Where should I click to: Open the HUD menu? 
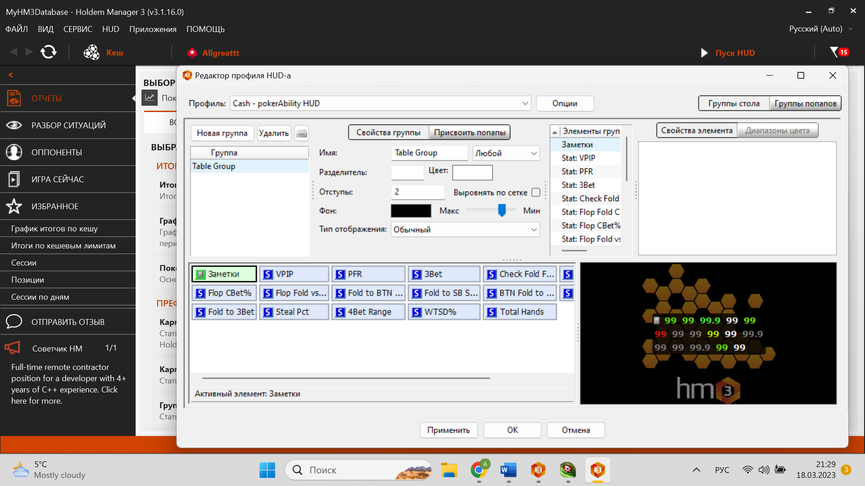click(x=111, y=29)
